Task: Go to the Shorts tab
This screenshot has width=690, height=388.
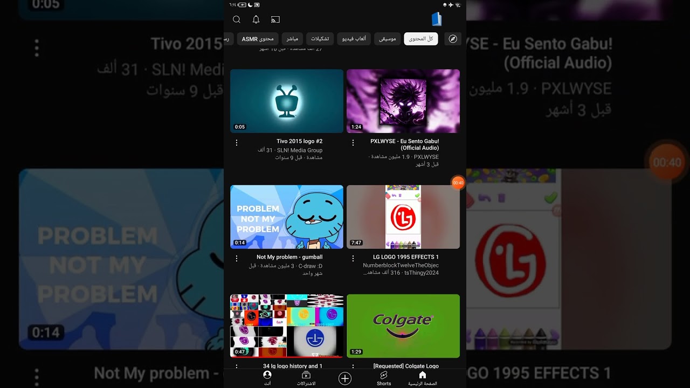Action: click(384, 378)
